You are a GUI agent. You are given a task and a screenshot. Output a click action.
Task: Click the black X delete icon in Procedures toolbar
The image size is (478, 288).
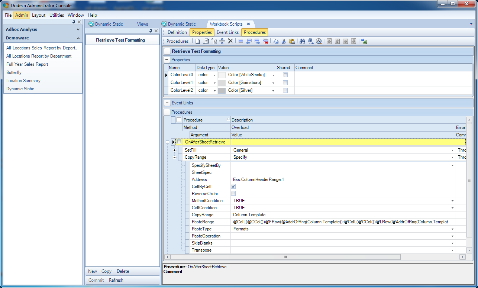tap(230, 41)
